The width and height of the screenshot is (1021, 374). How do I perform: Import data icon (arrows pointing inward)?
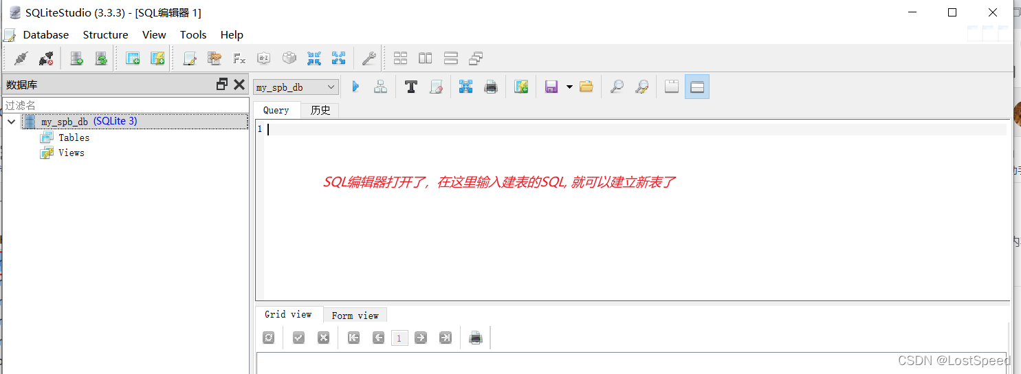tap(314, 58)
